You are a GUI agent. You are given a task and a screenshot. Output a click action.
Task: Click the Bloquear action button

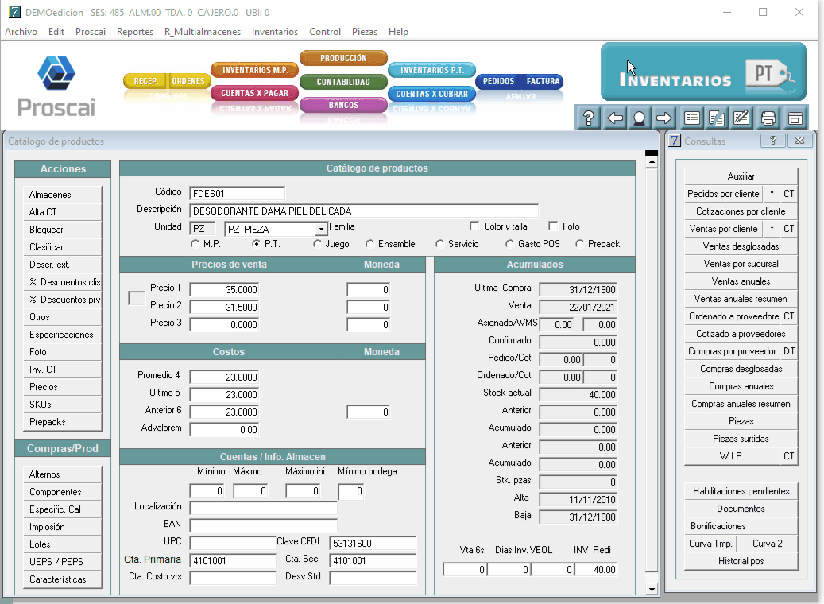point(63,230)
